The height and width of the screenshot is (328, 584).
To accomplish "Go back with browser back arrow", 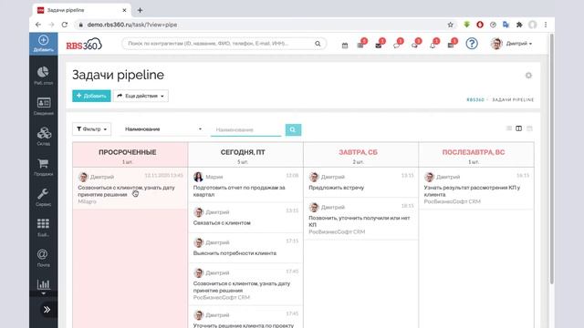I will 38,25.
